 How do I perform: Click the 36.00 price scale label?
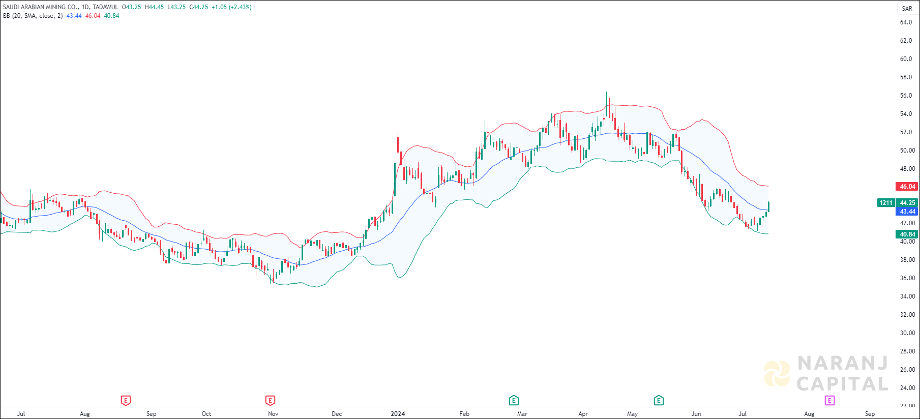click(907, 278)
